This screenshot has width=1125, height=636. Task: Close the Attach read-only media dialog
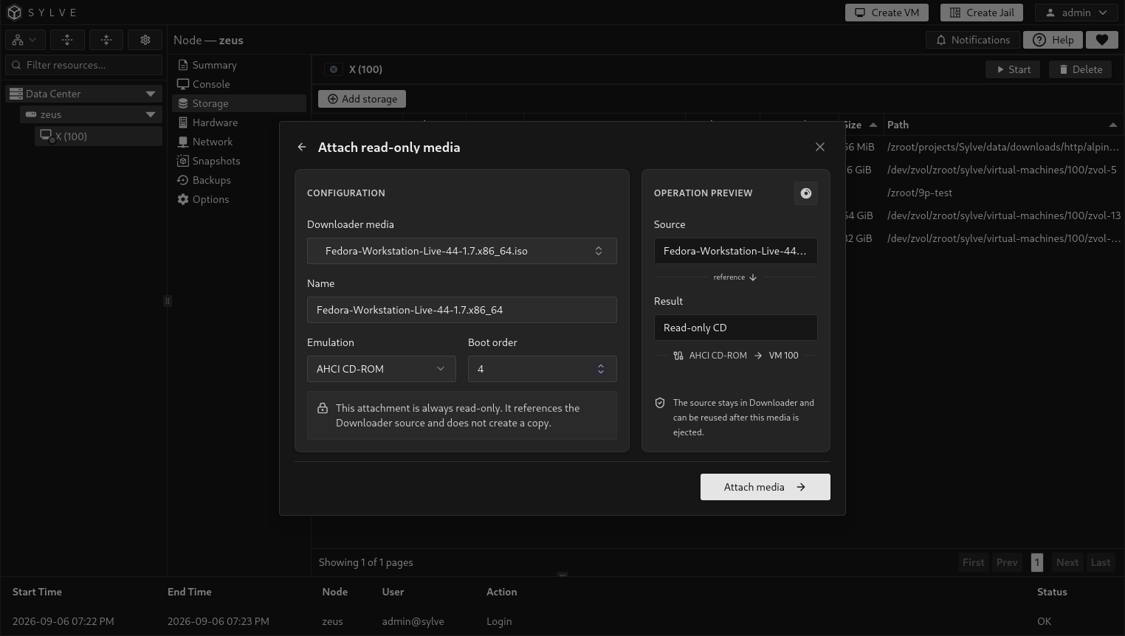click(x=820, y=147)
